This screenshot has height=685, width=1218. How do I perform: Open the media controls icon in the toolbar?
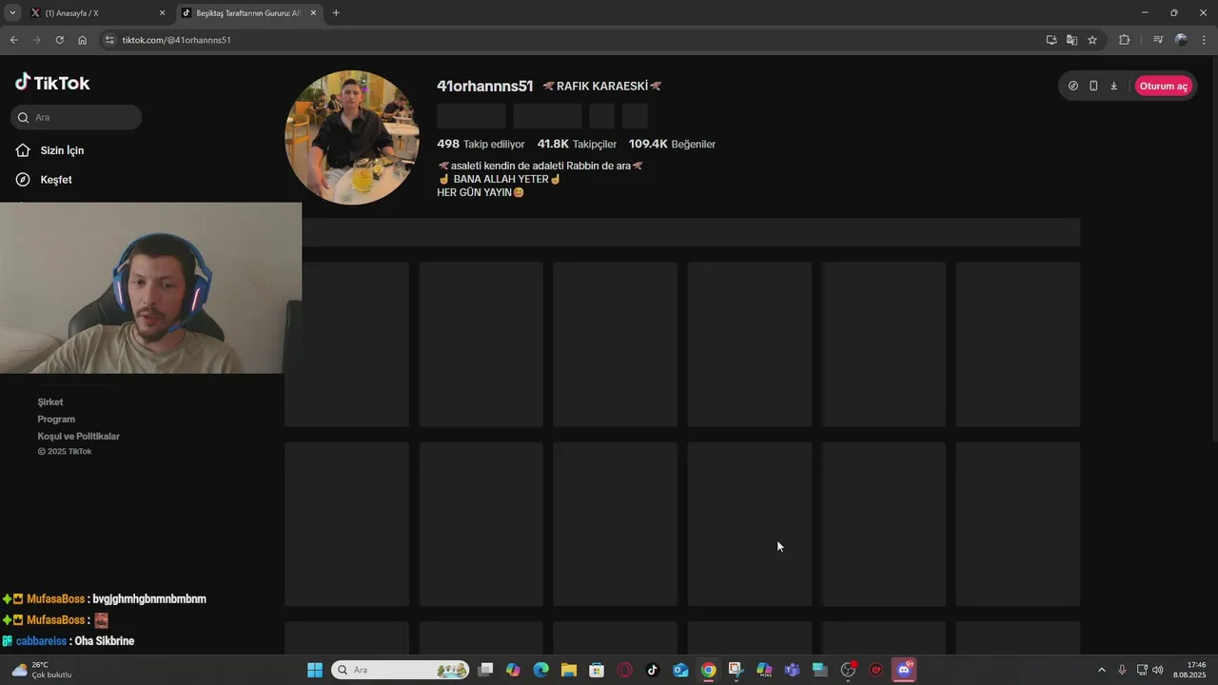pos(1157,40)
